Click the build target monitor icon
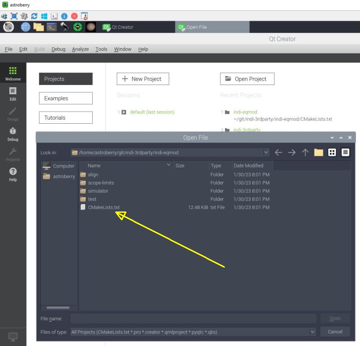The height and width of the screenshot is (346, 360). click(x=13, y=337)
